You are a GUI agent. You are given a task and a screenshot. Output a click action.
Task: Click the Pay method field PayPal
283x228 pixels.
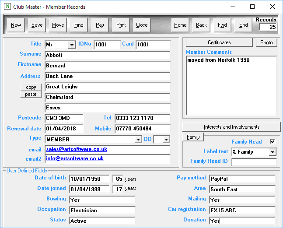pos(242,179)
